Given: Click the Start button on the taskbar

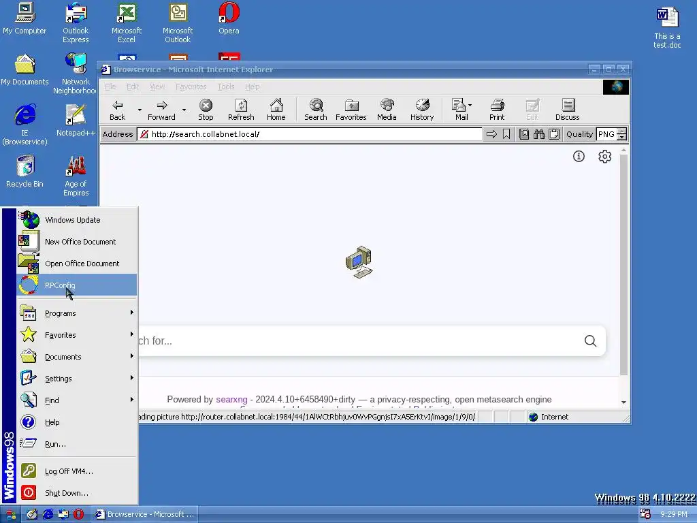Looking at the screenshot, I should point(11,515).
